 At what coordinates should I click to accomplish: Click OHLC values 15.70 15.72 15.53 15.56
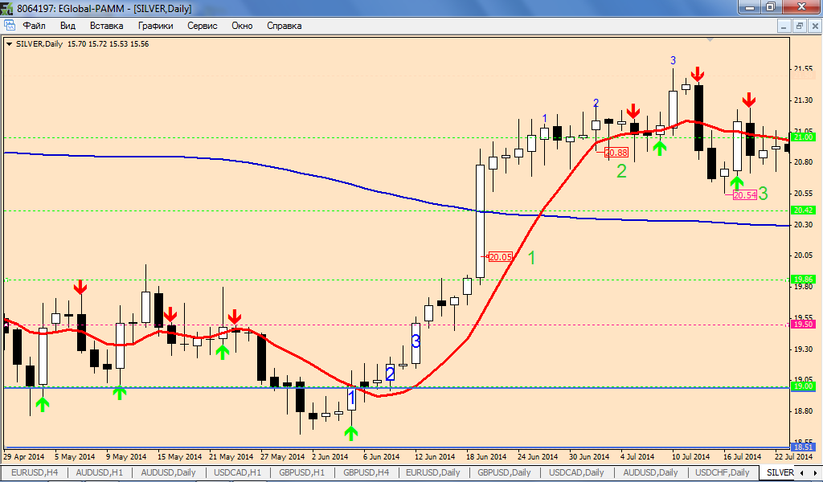109,44
